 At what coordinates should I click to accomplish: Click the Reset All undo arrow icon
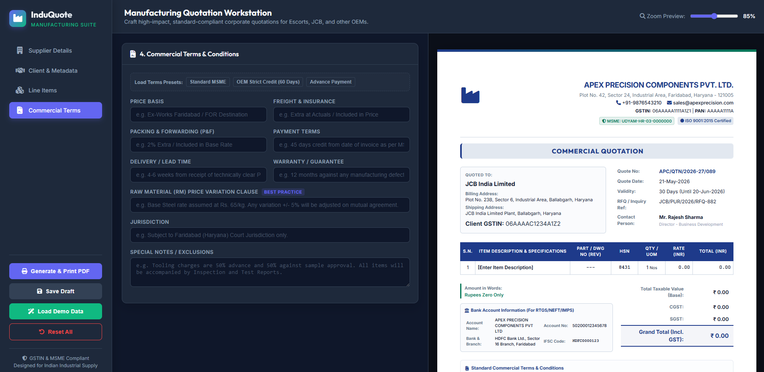pos(41,332)
